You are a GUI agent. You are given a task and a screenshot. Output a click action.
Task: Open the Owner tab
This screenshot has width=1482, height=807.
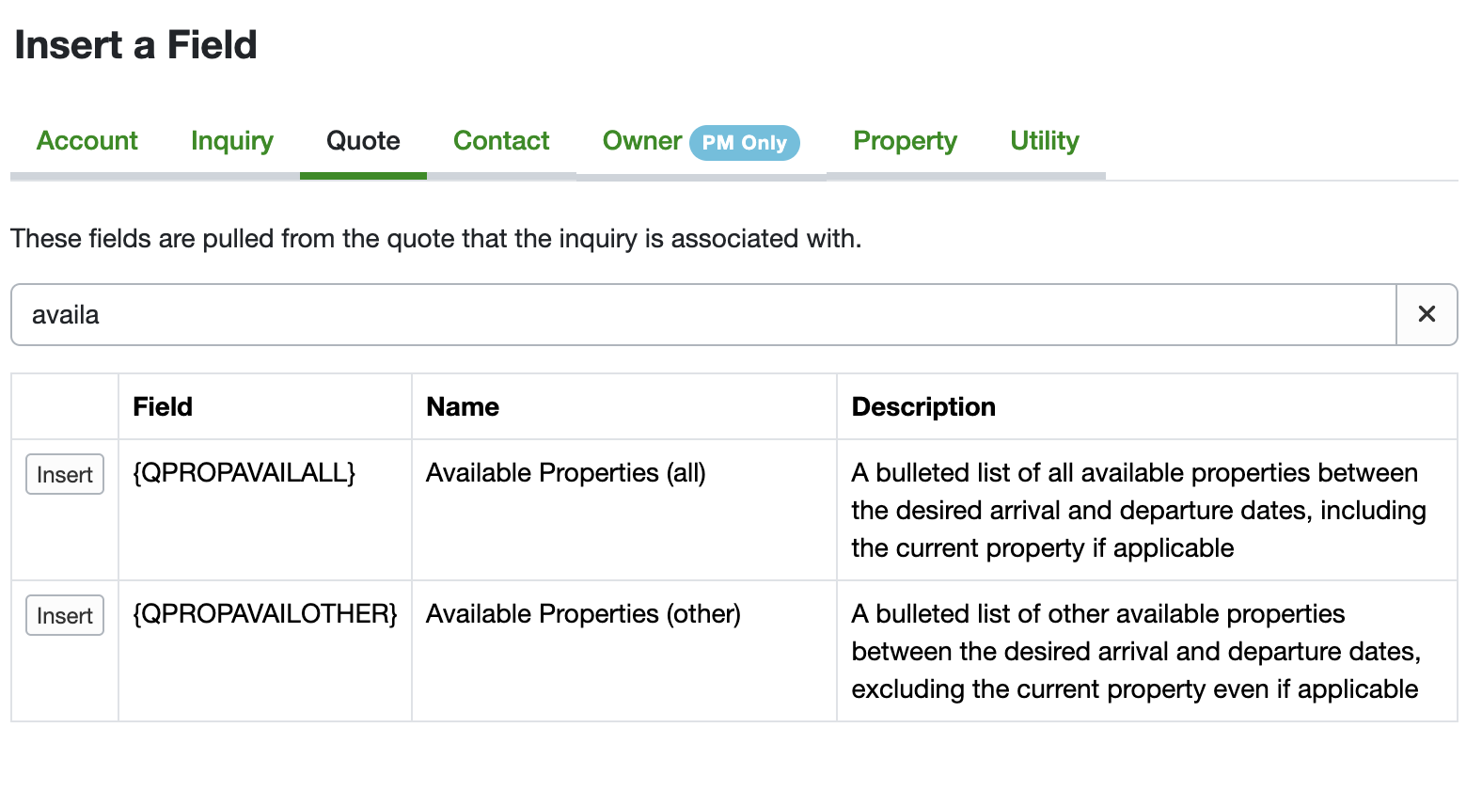click(641, 141)
